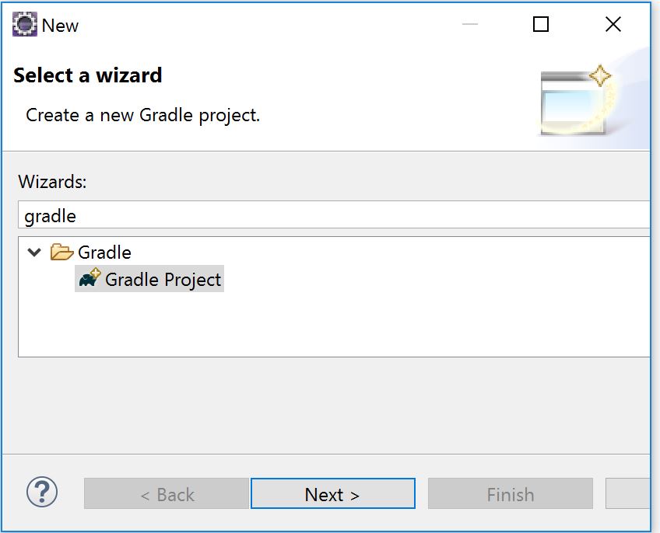Click the Gradle folder icon

pos(61,253)
